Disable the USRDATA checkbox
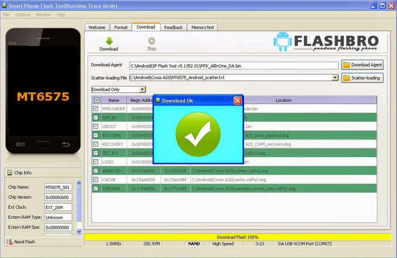This screenshot has height=258, width=397. (x=95, y=188)
